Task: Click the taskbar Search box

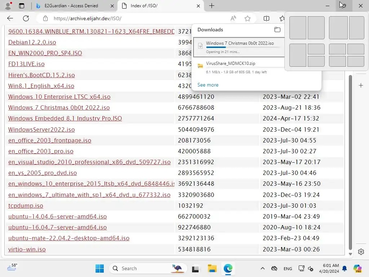Action: 148,268
